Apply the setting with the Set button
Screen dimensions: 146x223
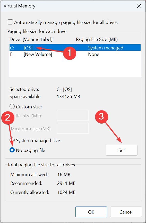[122, 150]
